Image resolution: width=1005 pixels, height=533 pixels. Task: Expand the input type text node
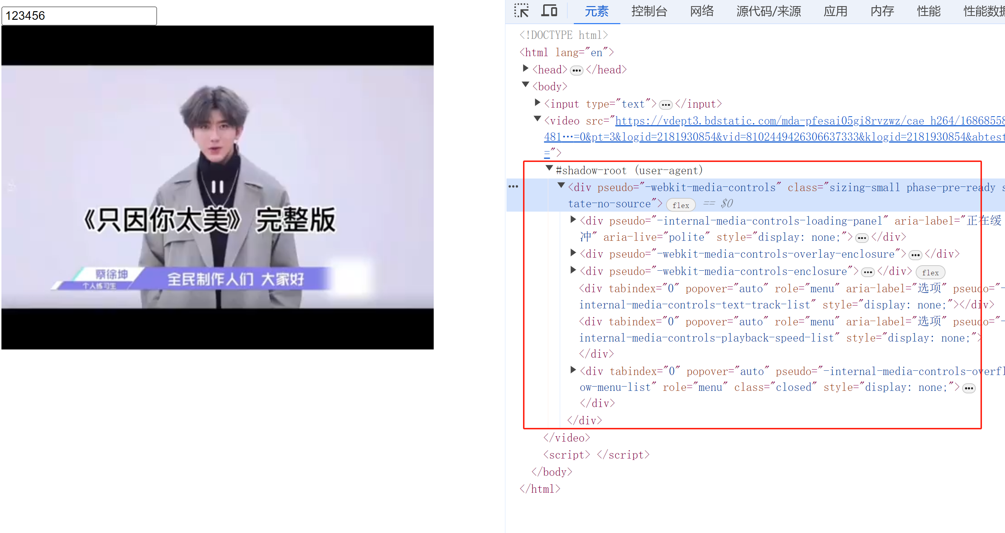pos(537,103)
